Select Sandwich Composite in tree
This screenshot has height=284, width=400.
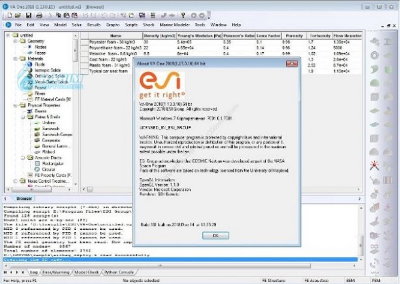click(x=57, y=134)
